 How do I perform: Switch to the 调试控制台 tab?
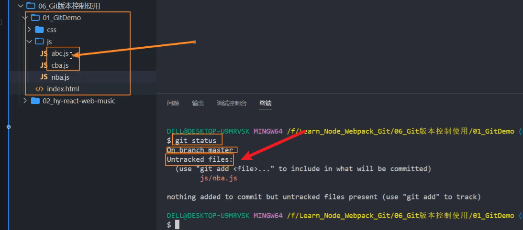click(x=232, y=103)
